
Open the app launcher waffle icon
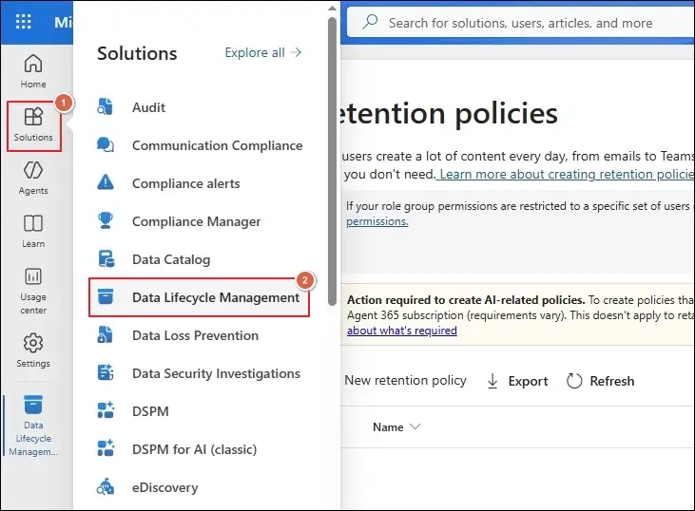(x=23, y=21)
